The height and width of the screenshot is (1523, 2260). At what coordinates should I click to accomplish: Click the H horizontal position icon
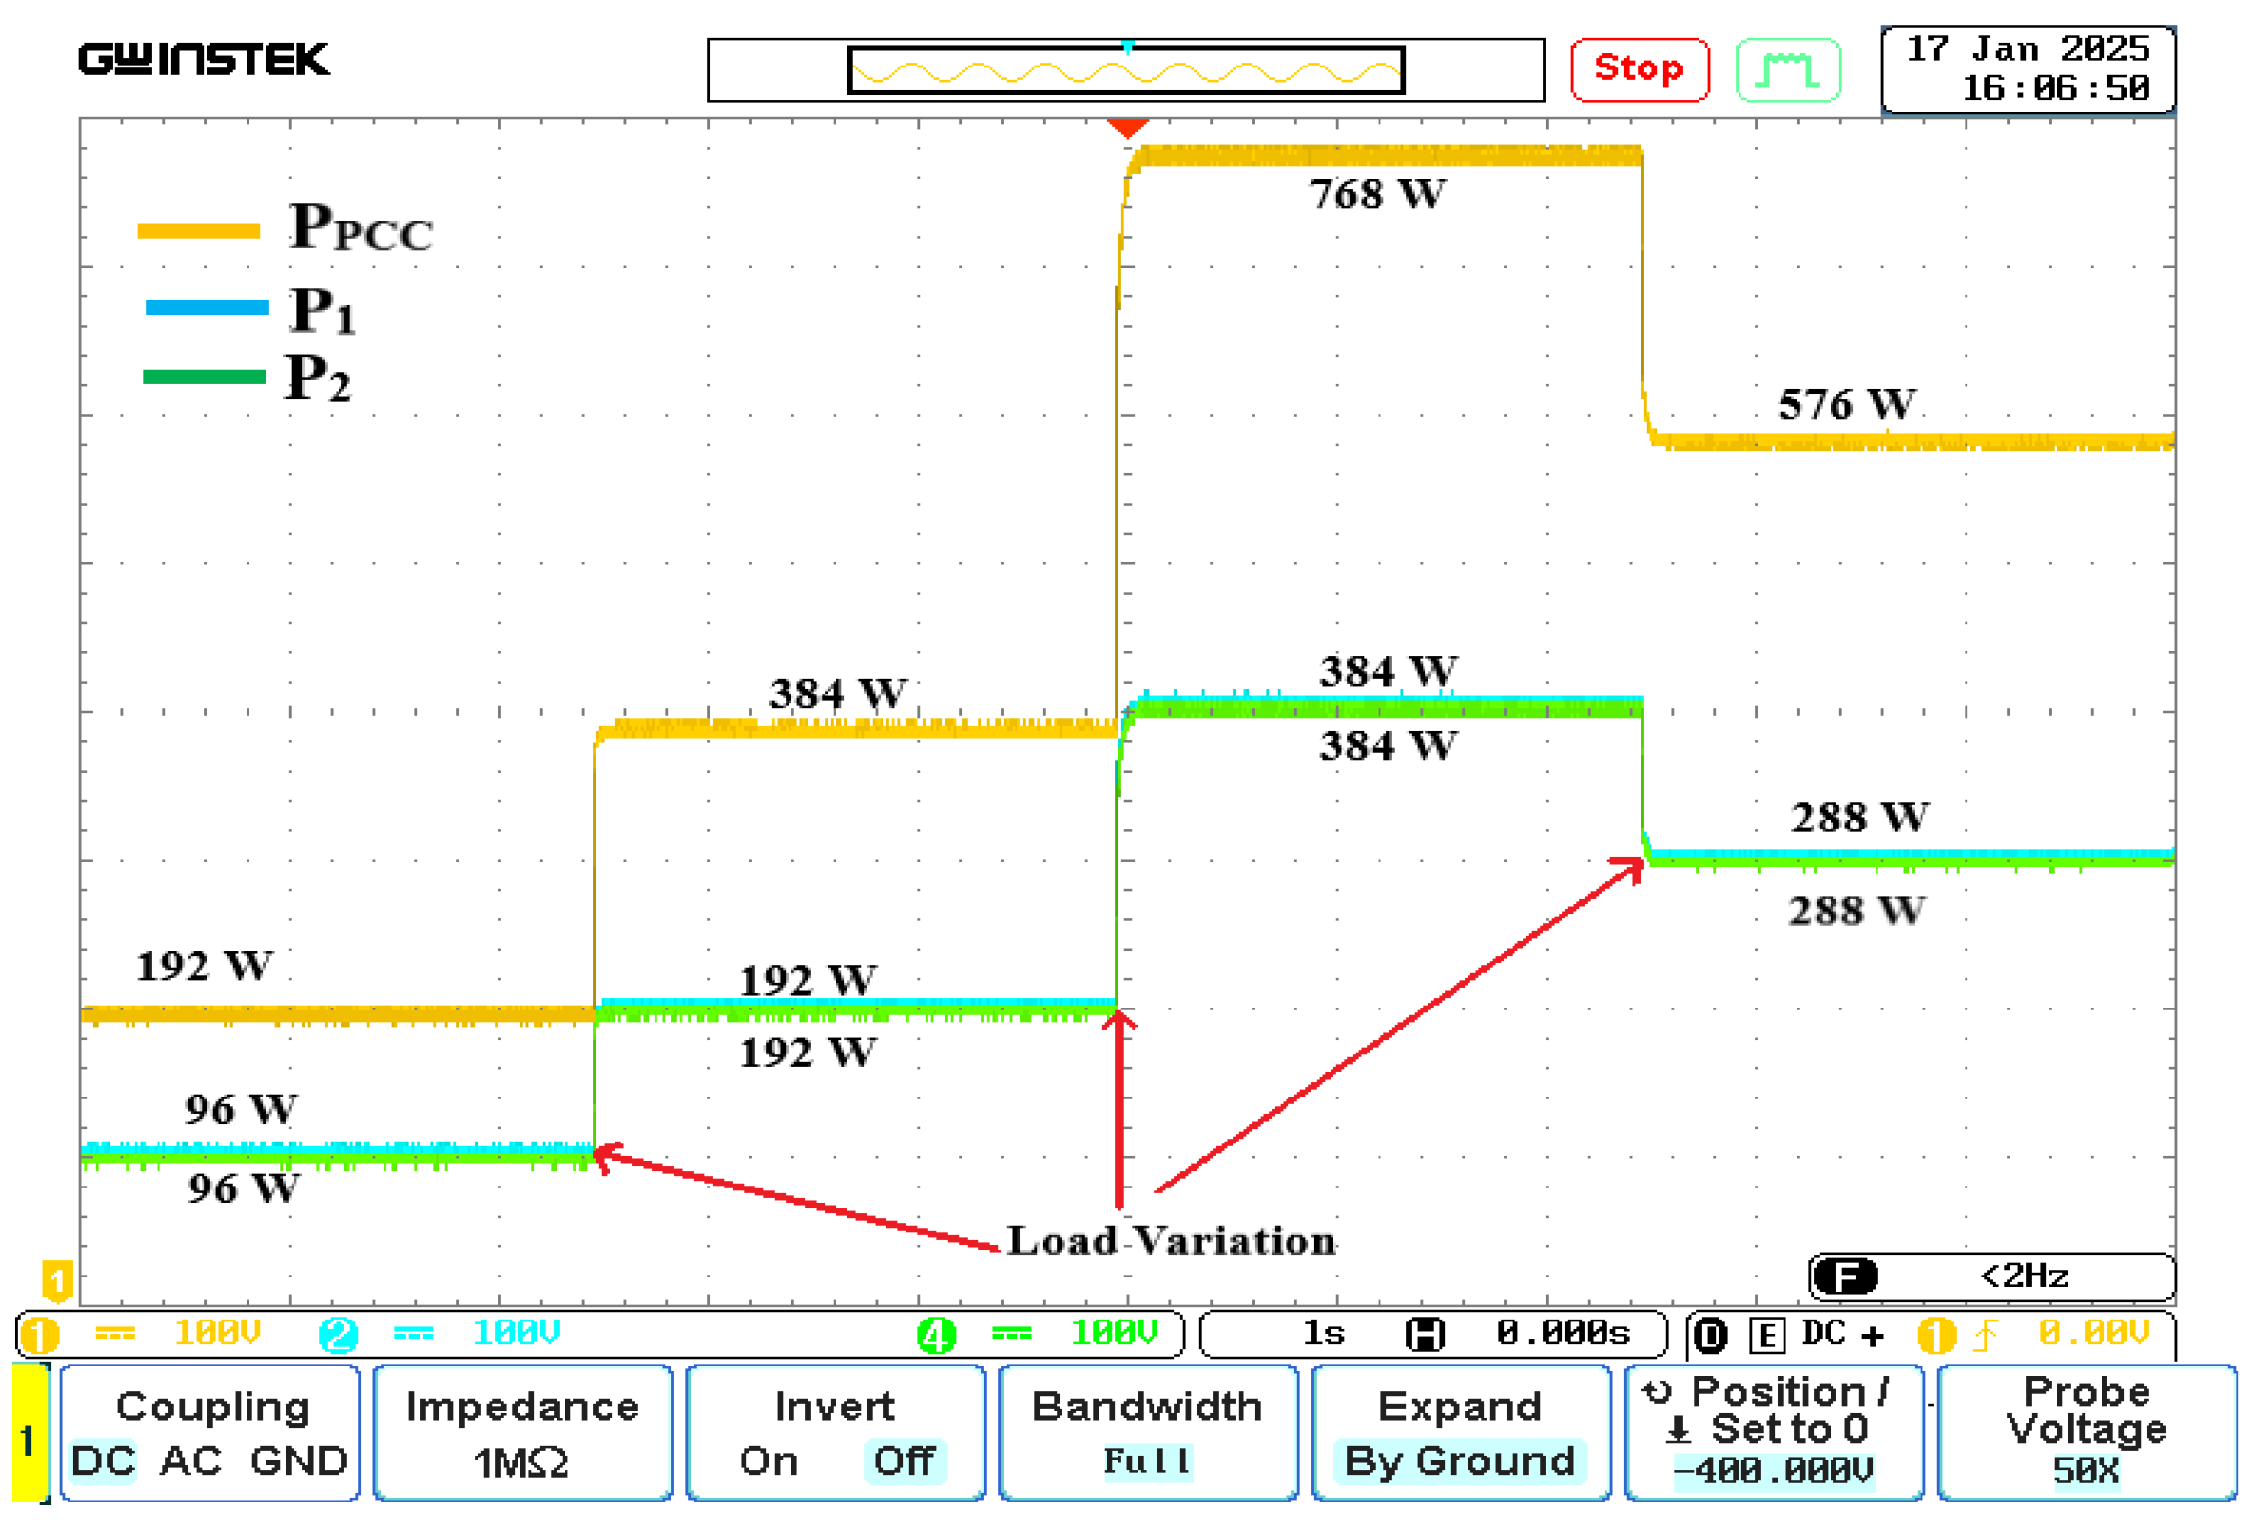[x=1424, y=1334]
